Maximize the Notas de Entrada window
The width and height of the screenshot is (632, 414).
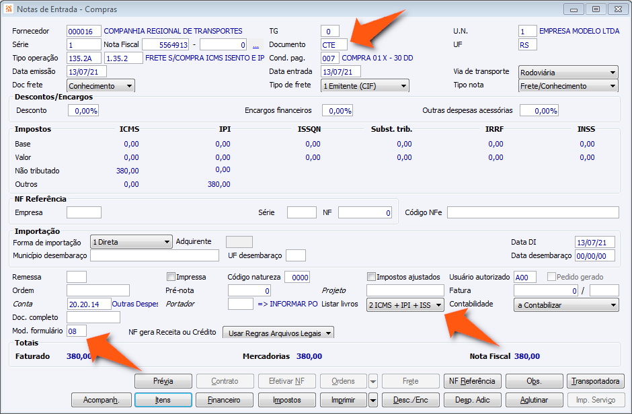pos(596,9)
